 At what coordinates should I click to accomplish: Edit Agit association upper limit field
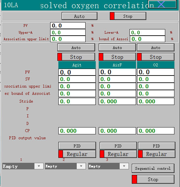77,86
